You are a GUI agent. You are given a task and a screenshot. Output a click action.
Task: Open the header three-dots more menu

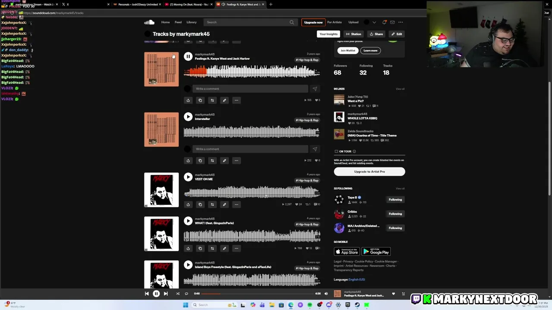click(401, 22)
